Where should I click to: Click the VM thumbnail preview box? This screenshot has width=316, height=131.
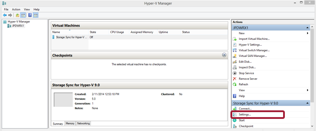tap(63, 100)
